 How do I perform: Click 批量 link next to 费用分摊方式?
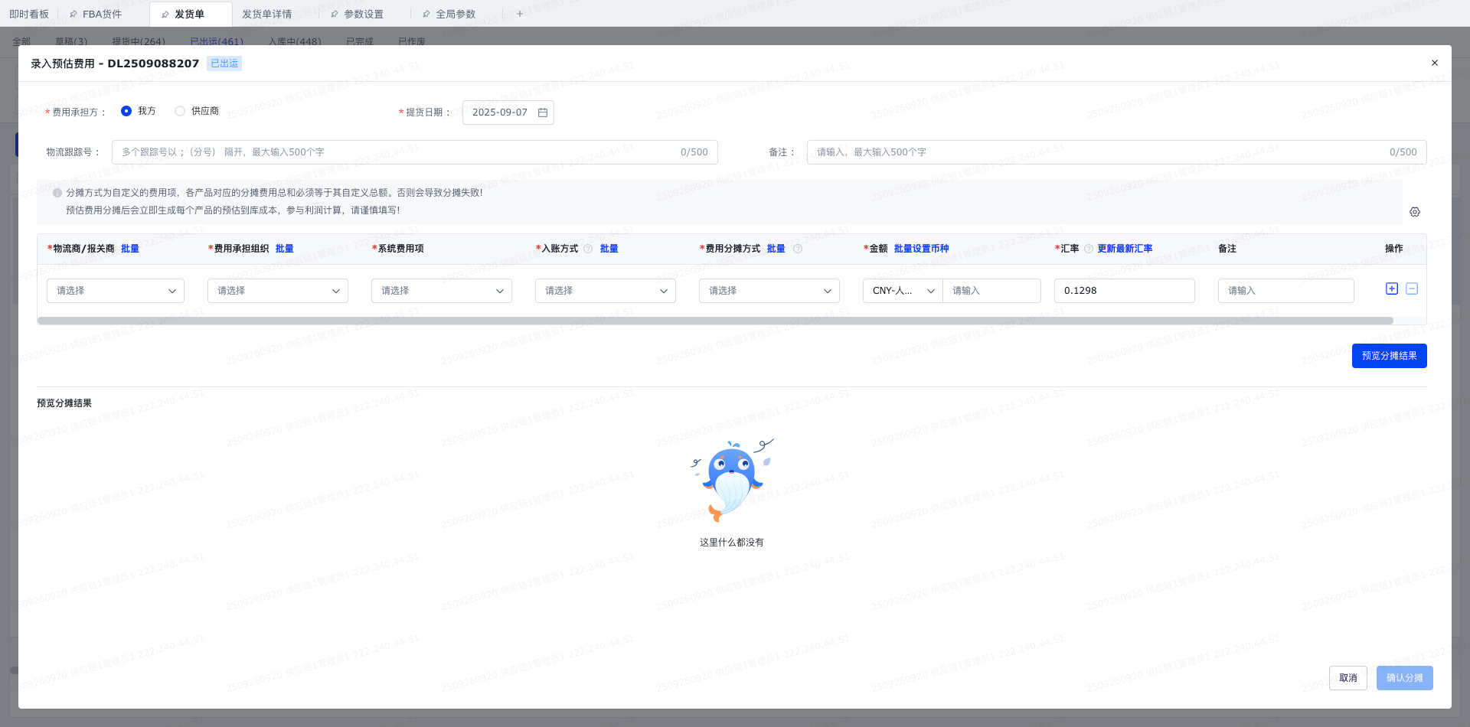pyautogui.click(x=776, y=249)
